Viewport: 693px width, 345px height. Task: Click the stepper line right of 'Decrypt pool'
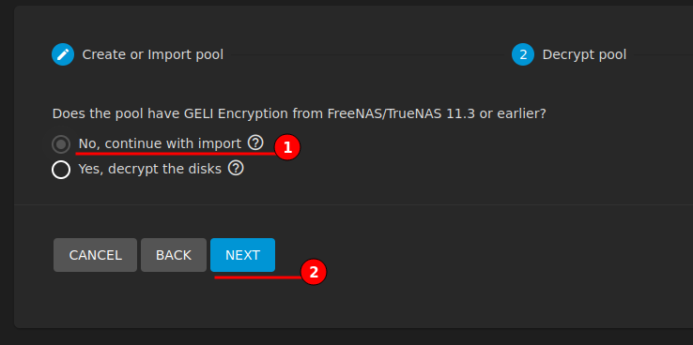tap(663, 54)
